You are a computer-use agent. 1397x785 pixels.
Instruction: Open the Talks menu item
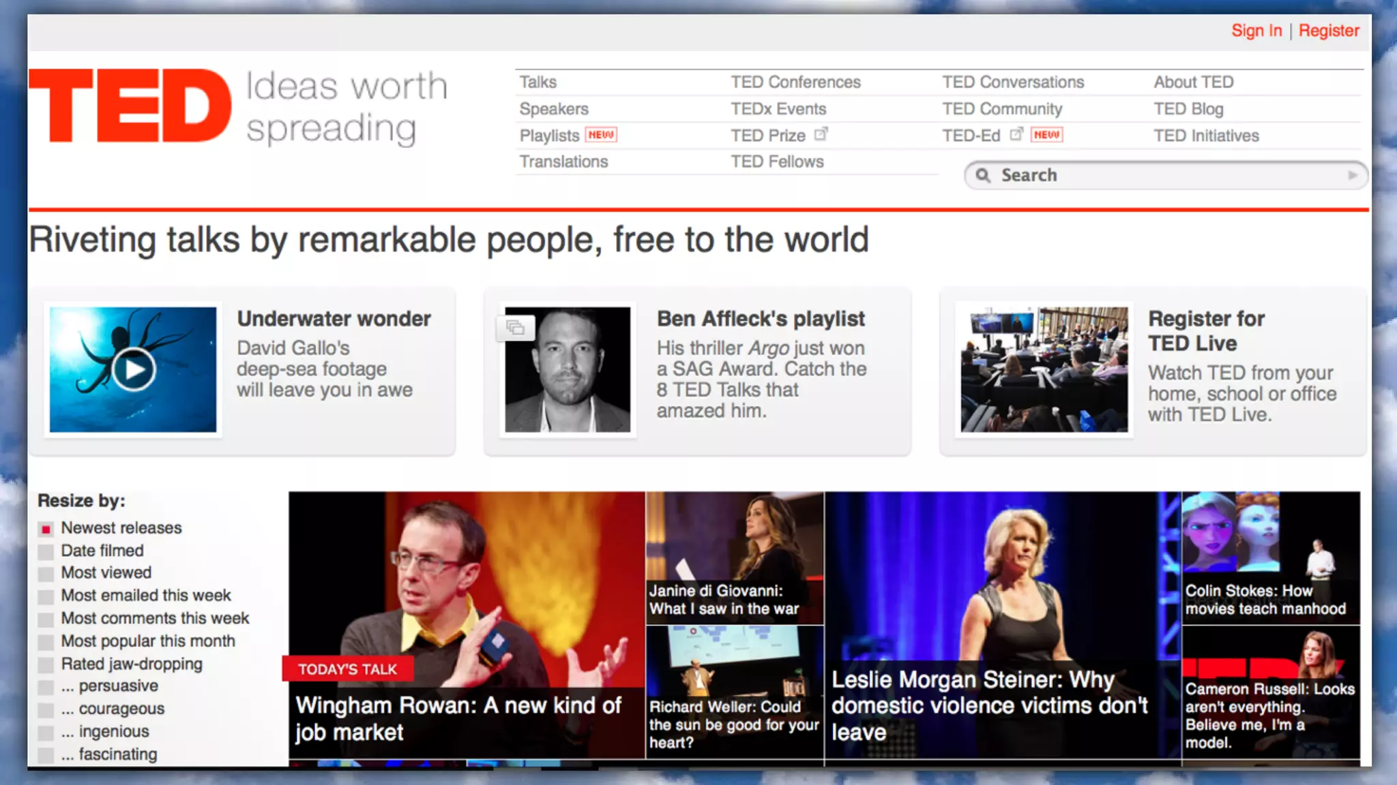[x=538, y=82]
